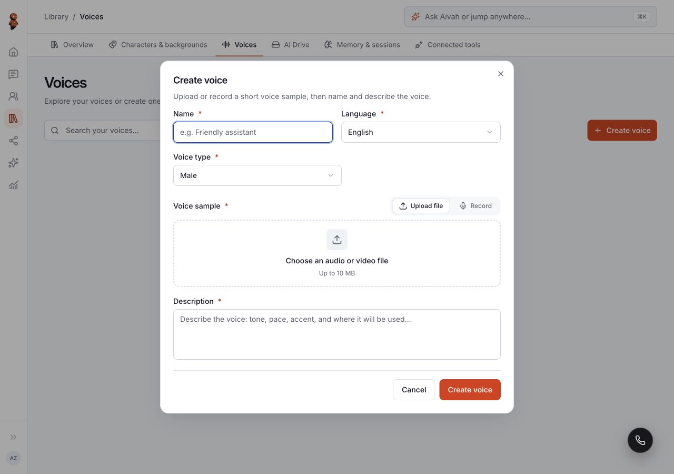674x474 pixels.
Task: Switch to Upload file mode
Action: tap(421, 206)
